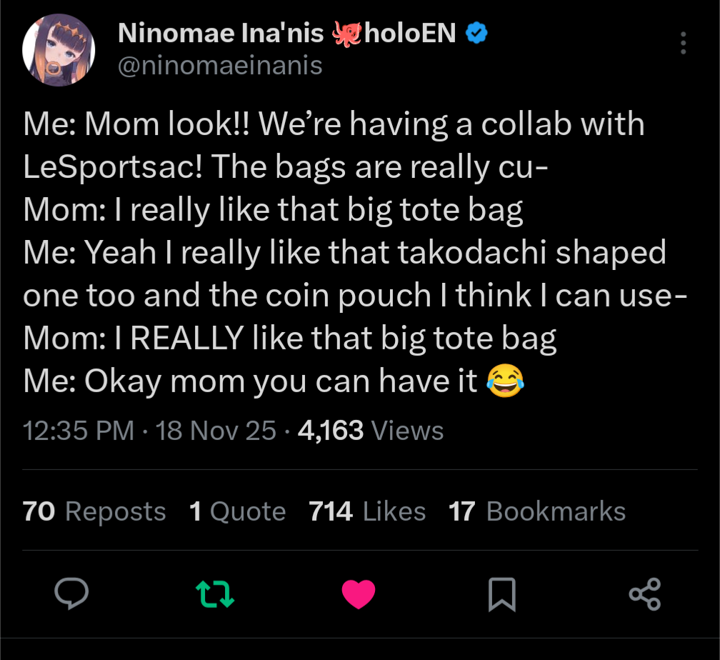Click the @ninomaeinanis handle
720x660 pixels.
click(219, 66)
